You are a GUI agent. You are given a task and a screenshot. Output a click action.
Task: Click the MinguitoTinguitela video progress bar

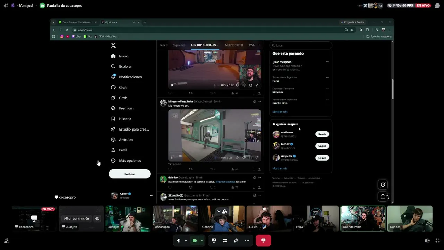[x=214, y=152]
